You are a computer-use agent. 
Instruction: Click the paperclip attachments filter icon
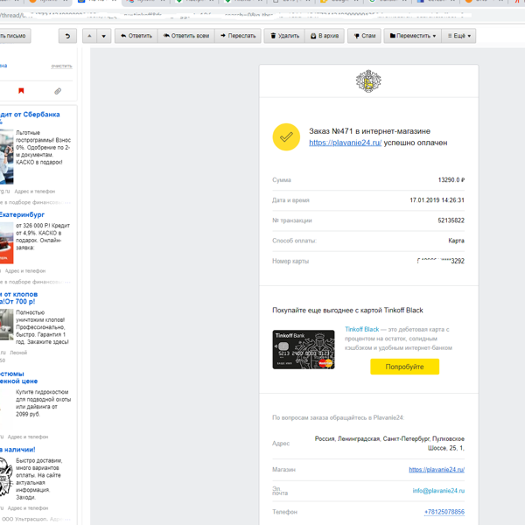(x=58, y=91)
